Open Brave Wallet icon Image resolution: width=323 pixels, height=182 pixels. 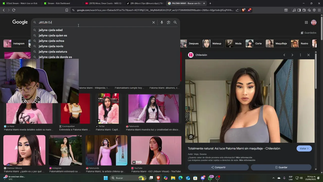tap(304, 10)
